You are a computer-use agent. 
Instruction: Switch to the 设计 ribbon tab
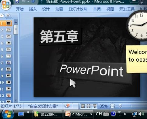pos(46,9)
